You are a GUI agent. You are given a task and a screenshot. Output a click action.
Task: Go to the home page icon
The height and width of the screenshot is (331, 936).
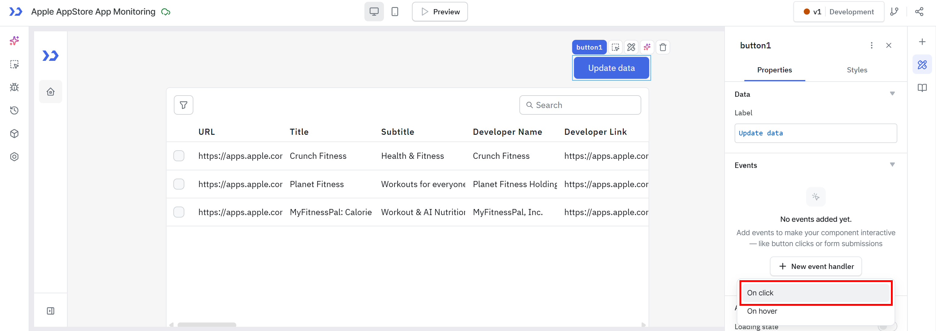click(51, 92)
